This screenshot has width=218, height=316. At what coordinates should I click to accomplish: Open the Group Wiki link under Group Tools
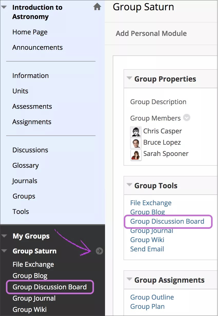[147, 240]
